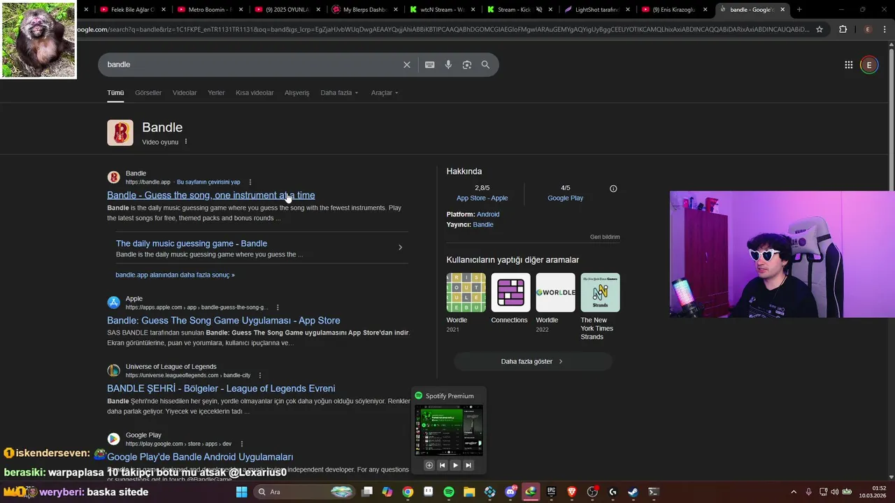
Task: Open the Google account avatar E
Action: coord(869,65)
